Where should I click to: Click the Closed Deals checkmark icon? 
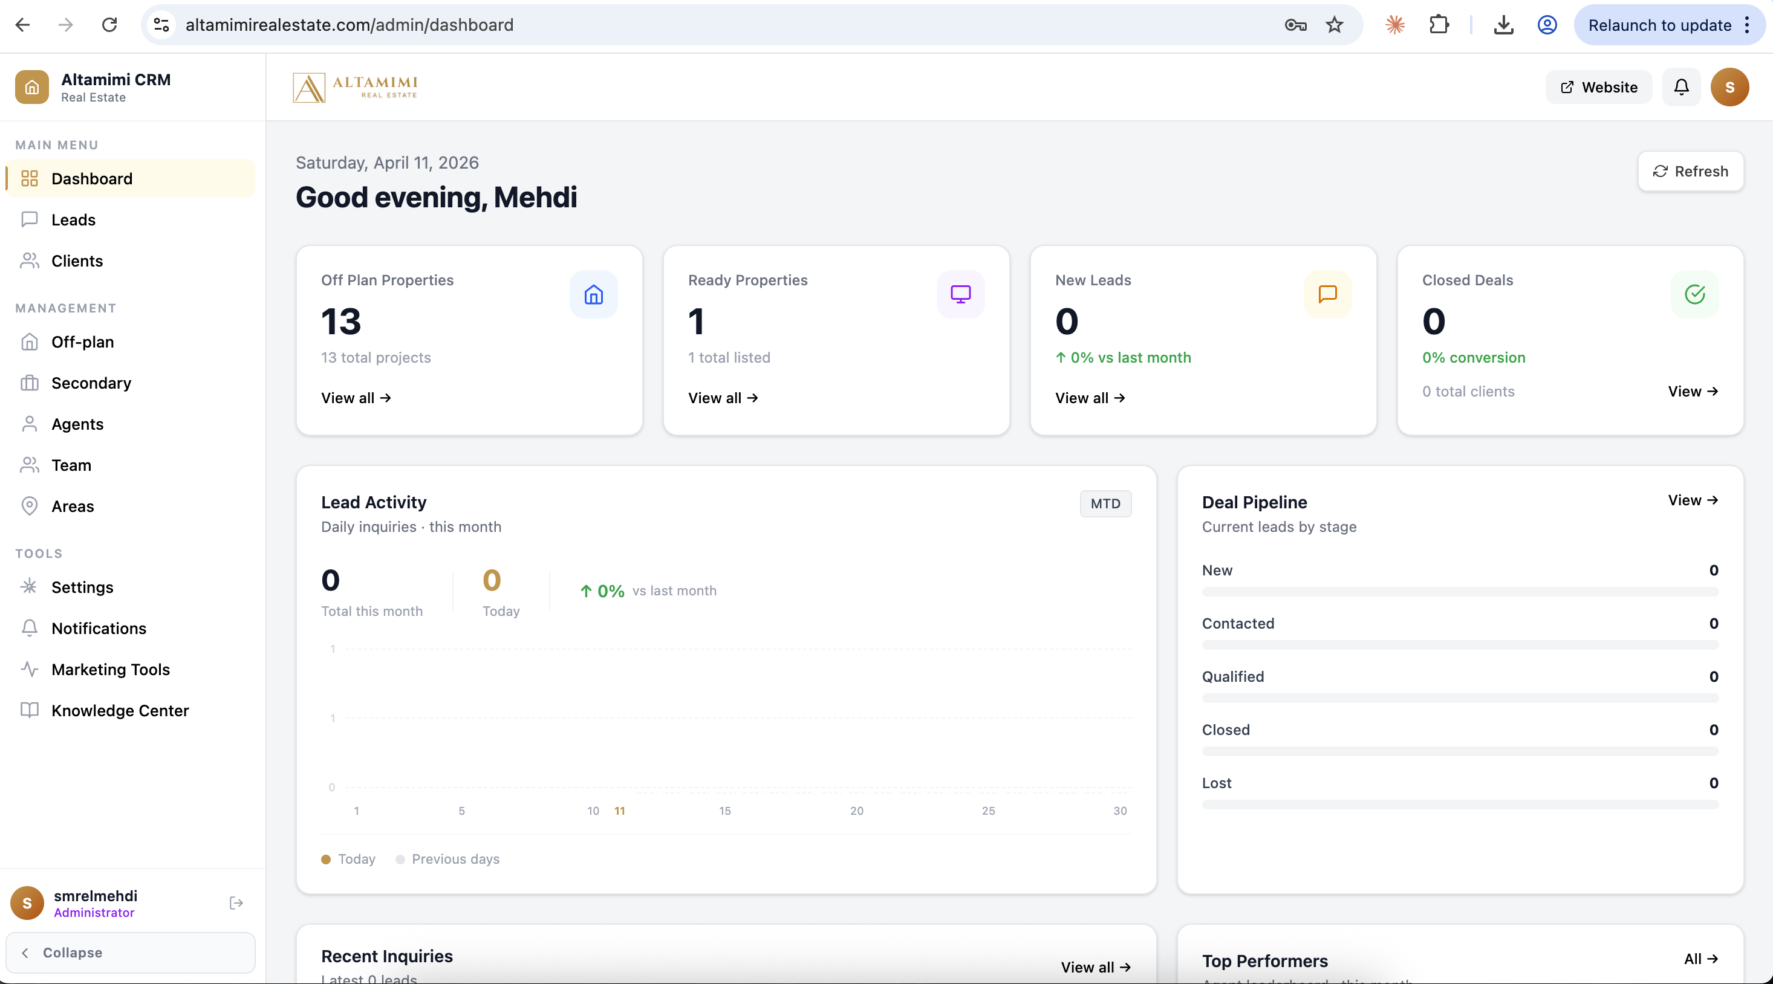[1694, 294]
